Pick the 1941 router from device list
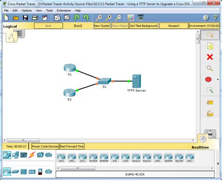Screen dimensions: 222x180 coord(61,158)
